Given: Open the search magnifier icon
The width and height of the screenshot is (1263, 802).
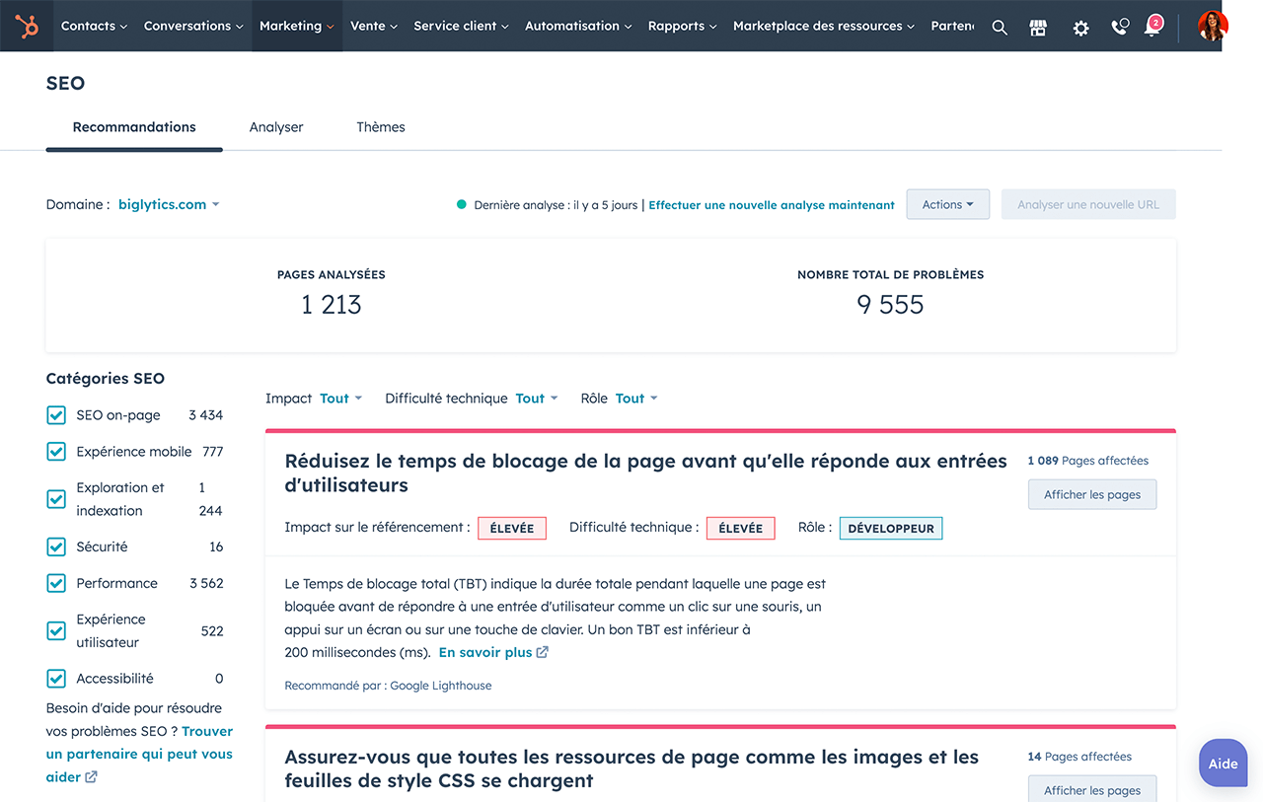Looking at the screenshot, I should 1000,28.
